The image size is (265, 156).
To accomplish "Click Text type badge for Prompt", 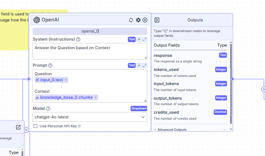I will 132,65.
